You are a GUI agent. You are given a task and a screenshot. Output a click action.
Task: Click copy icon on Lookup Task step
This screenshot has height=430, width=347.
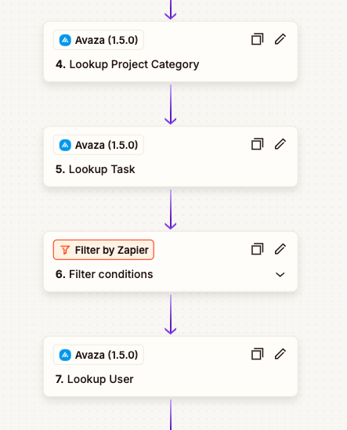[x=257, y=144]
